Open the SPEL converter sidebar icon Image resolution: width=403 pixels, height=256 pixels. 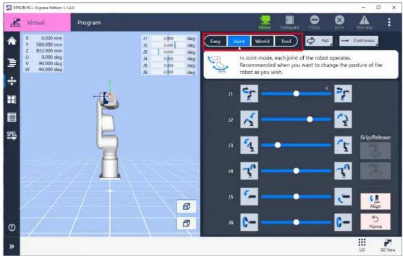[x=12, y=135]
